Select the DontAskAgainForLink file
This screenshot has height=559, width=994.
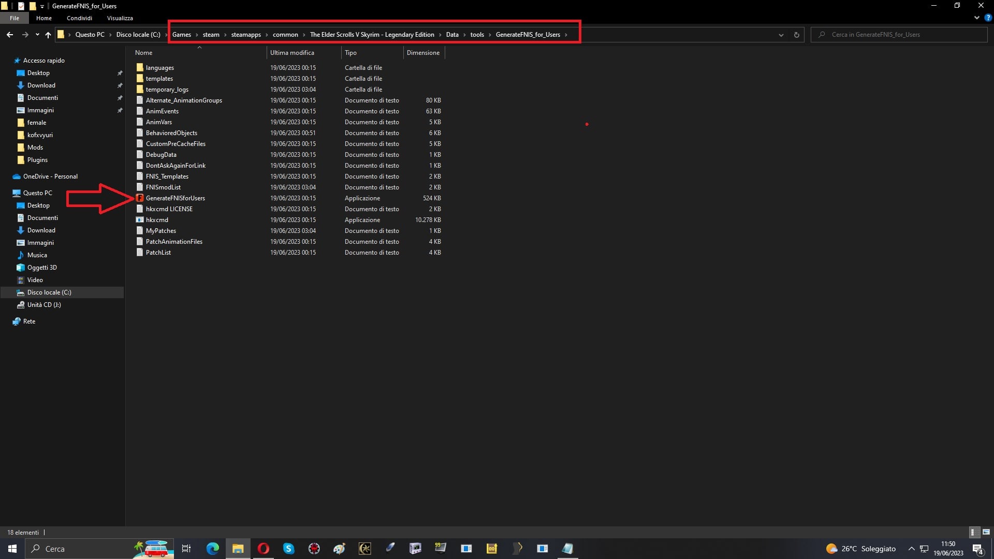pos(176,166)
